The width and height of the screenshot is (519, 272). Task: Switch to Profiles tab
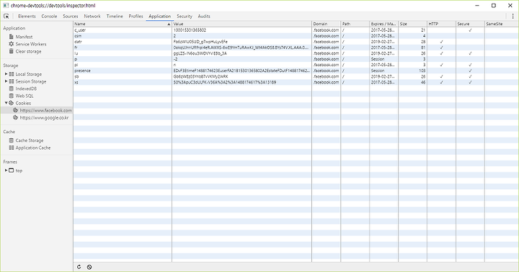[x=136, y=17]
